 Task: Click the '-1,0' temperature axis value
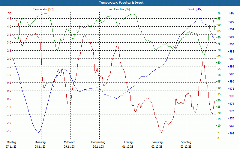click(9, 107)
